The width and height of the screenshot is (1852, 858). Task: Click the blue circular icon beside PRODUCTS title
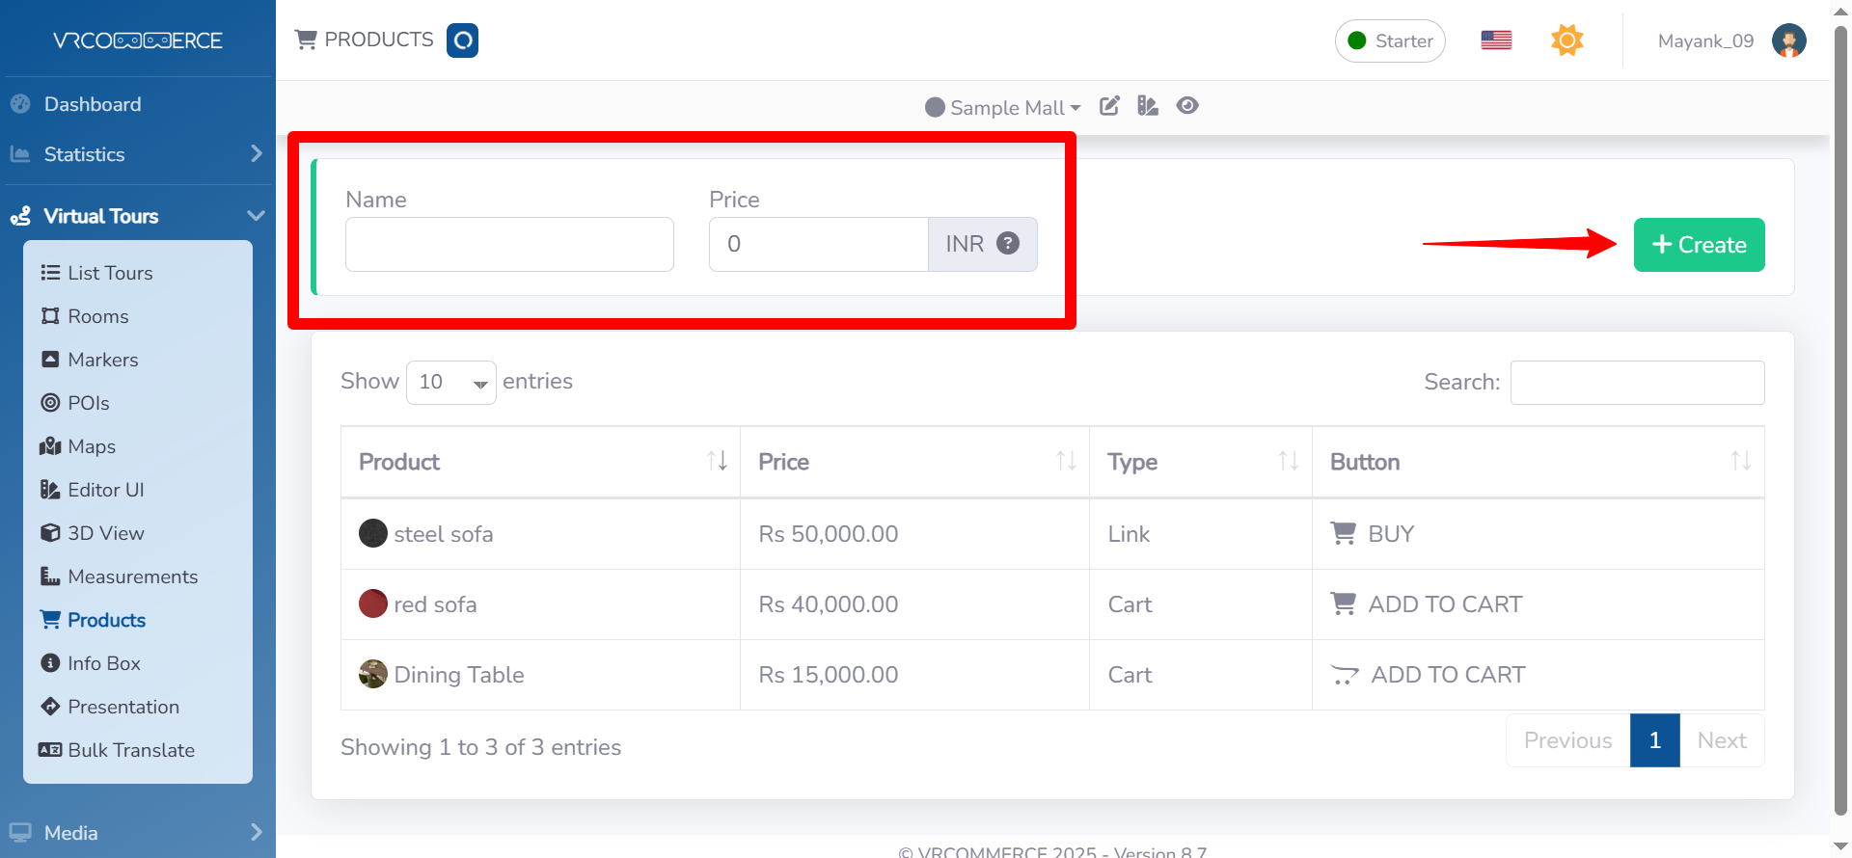(x=462, y=40)
